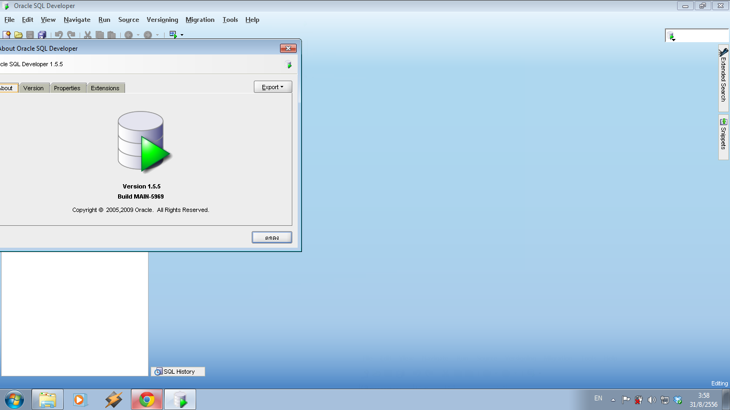Click the 'Build MAIN-5969' text
Image resolution: width=730 pixels, height=410 pixels.
[x=141, y=196]
